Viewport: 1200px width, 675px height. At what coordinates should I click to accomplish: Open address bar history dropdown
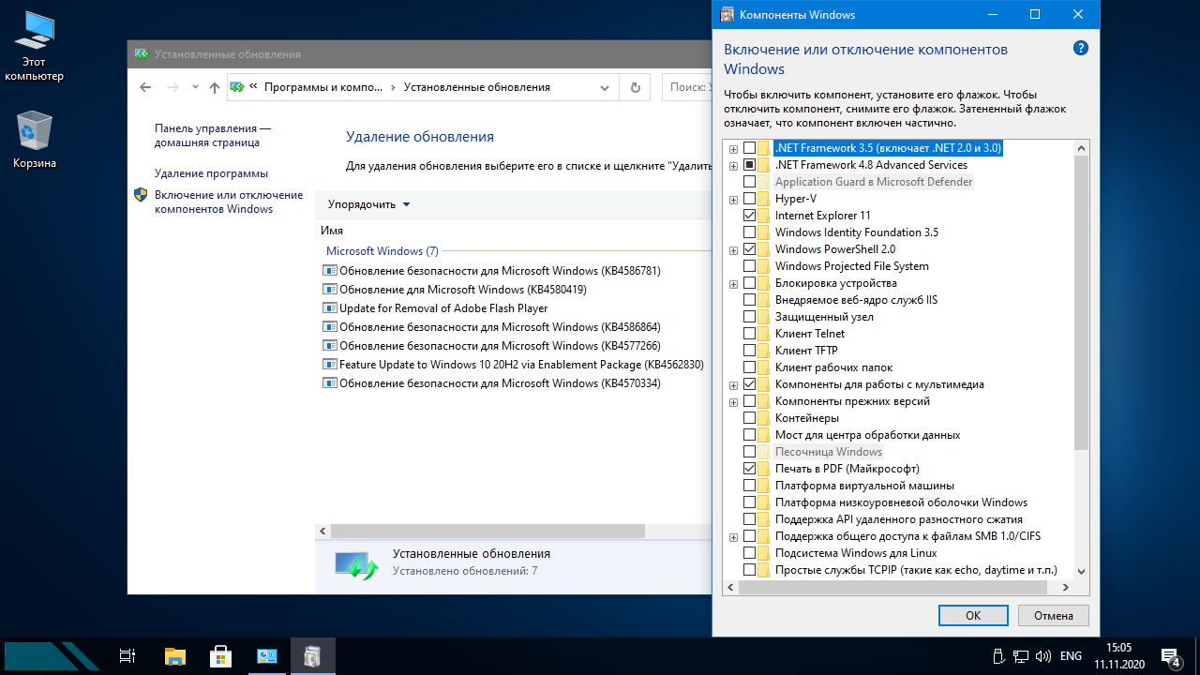pos(604,87)
